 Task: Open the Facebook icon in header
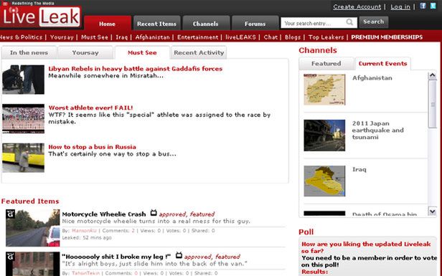(x=423, y=6)
